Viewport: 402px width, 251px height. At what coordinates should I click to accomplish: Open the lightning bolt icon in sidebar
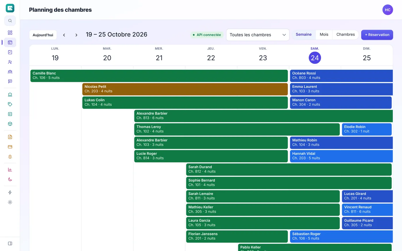click(x=10, y=192)
